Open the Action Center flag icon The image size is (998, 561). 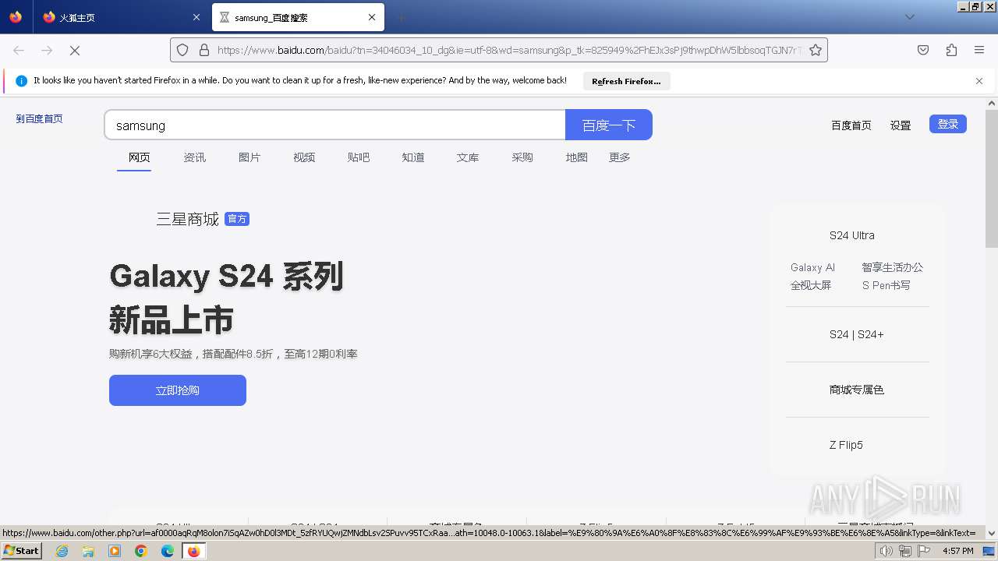tap(924, 551)
